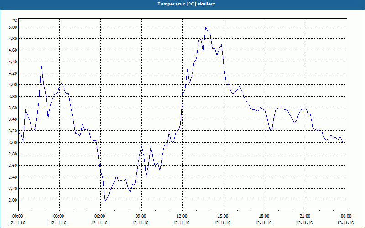The height and width of the screenshot is (228, 365).
Task: Click the 03:00 time label
Action: click(58, 216)
